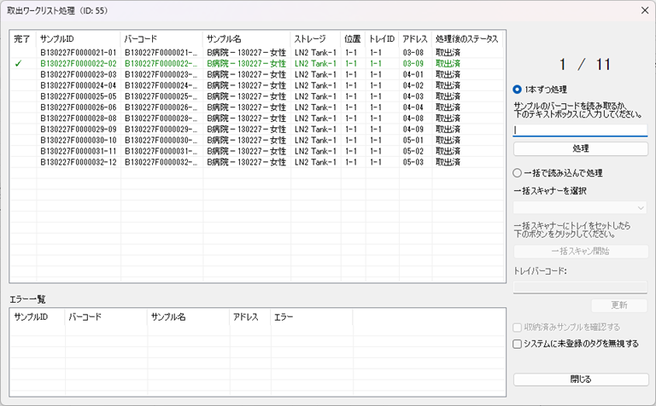Click the エラー column header in error list
The height and width of the screenshot is (406, 656).
pyautogui.click(x=310, y=316)
